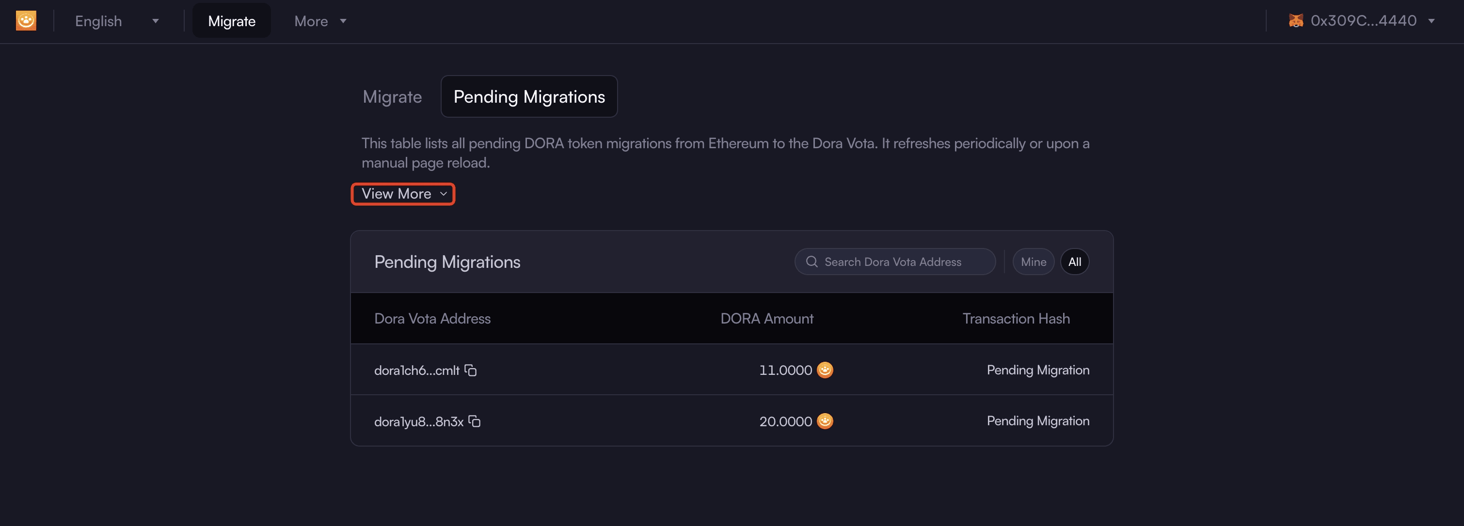Copy the dora1yu8...8n3x address
Viewport: 1464px width, 526px height.
[475, 421]
